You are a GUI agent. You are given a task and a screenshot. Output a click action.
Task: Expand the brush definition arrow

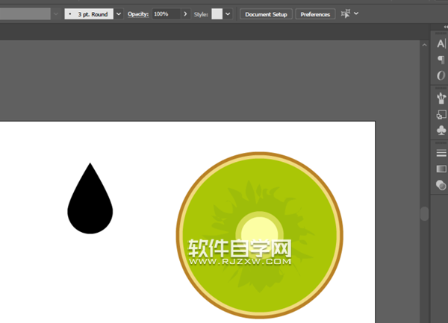coord(119,14)
